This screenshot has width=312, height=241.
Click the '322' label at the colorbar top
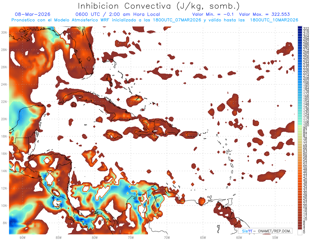tap(306, 28)
